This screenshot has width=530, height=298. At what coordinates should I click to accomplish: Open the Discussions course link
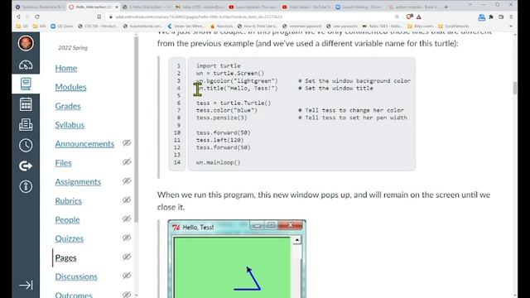point(76,276)
